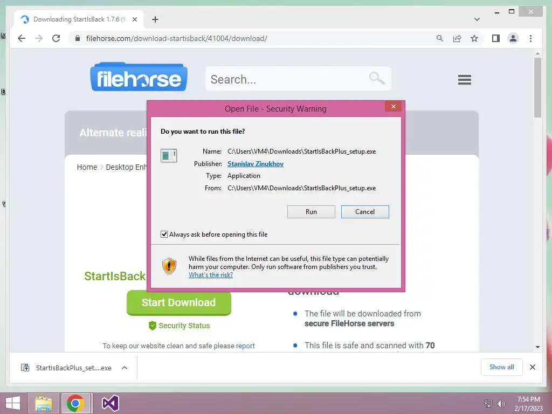This screenshot has width=552, height=414.
Task: Click the address bar URL
Action: pyautogui.click(x=177, y=38)
